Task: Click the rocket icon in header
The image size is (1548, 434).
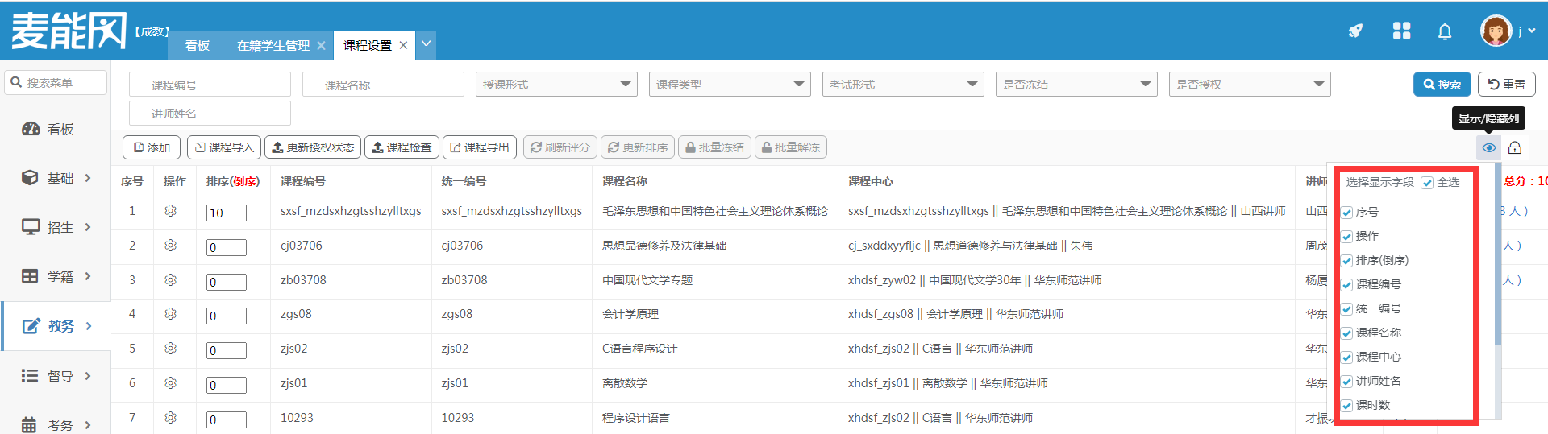Action: 1355,31
